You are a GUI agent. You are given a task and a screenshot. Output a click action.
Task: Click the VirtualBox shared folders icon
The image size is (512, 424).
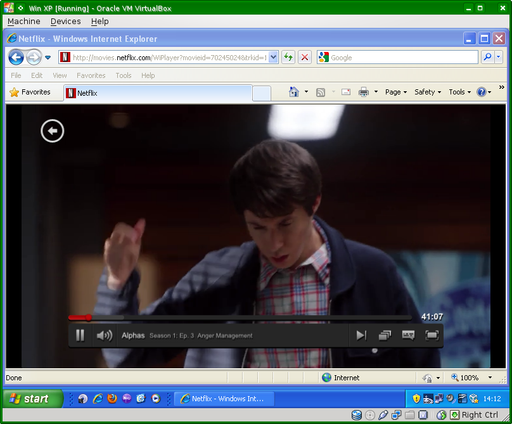(x=409, y=415)
